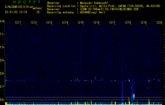Click the 0.8 kHz axis label
Screen dimensions: 165x105
pyautogui.click(x=2, y=73)
